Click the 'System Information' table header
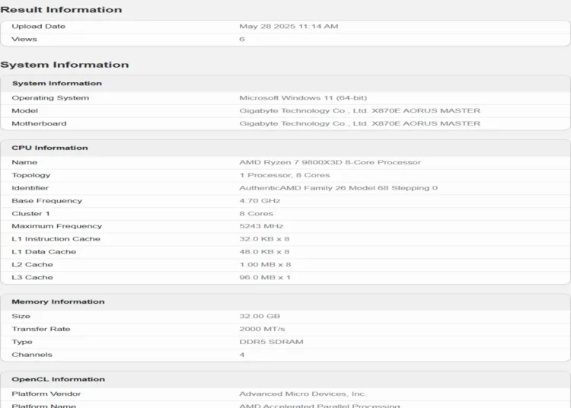Screen dimensions: 571x408 pos(57,83)
